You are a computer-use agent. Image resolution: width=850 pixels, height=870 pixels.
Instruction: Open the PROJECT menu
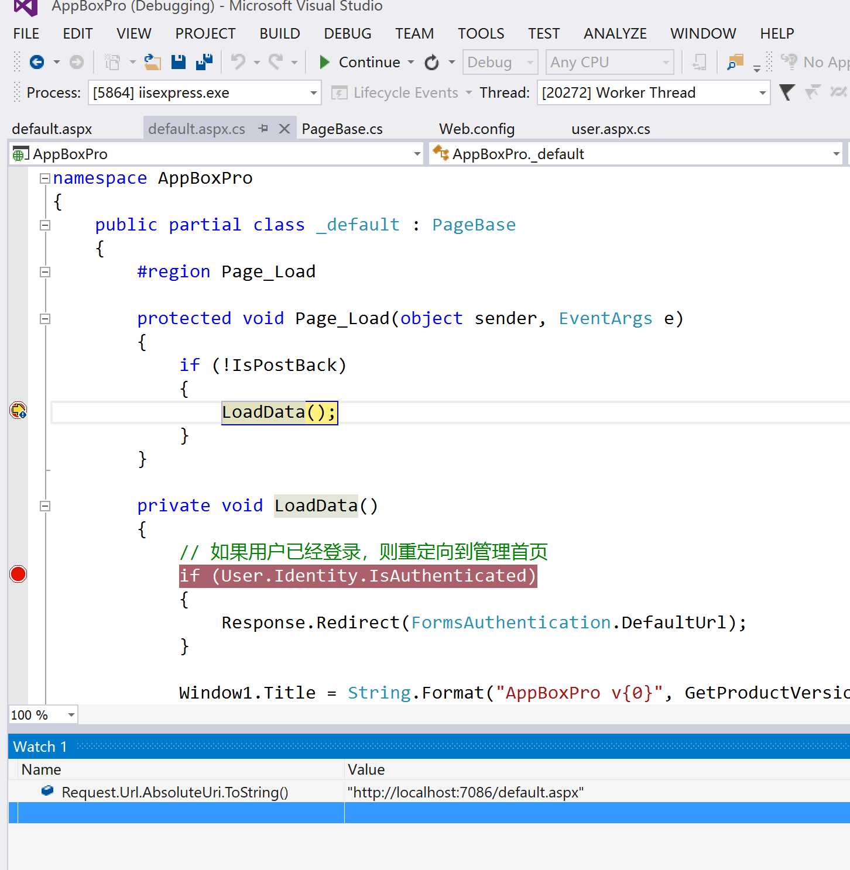tap(205, 33)
